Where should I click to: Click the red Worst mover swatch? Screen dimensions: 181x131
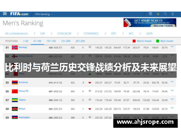coord(134,41)
